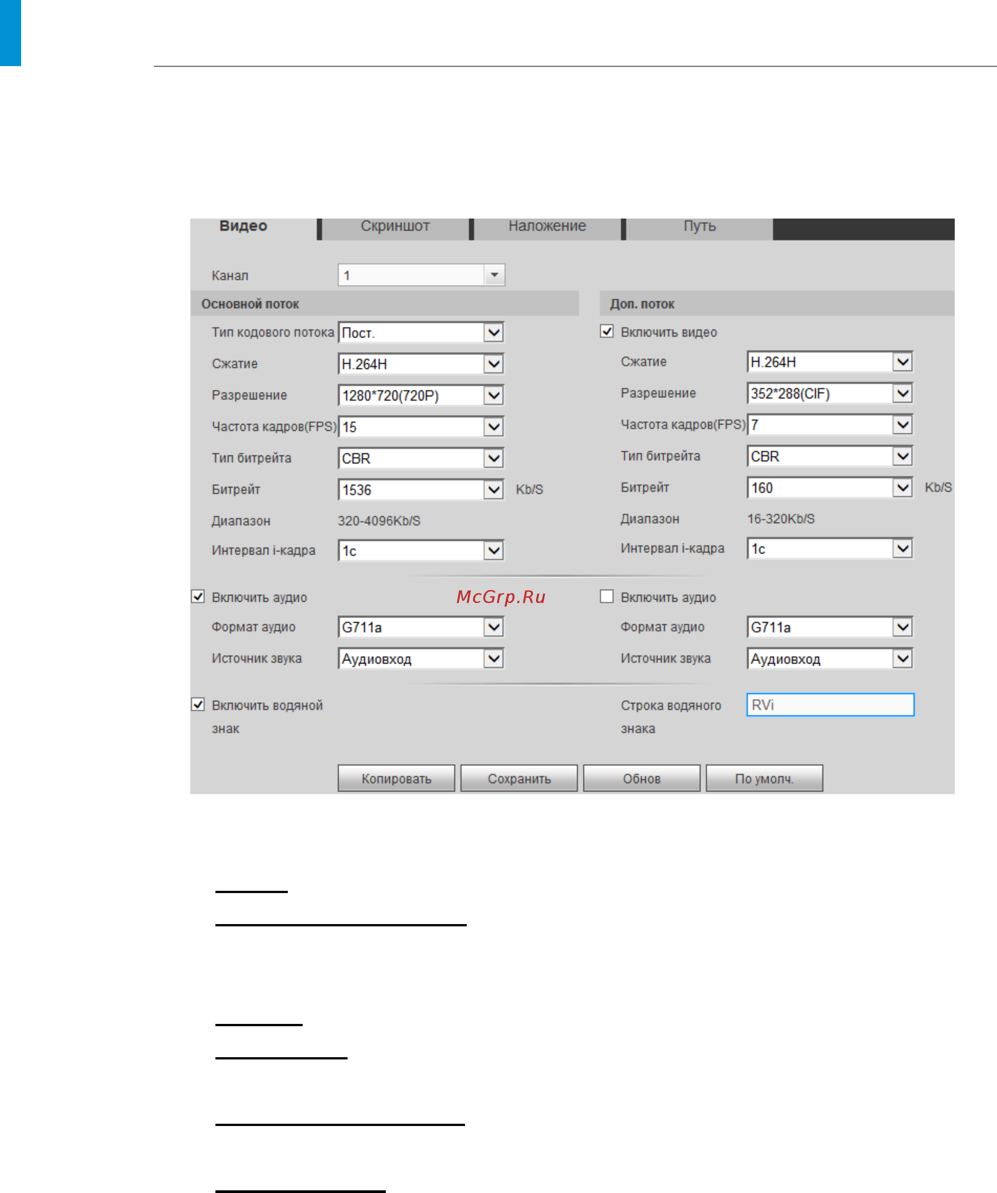Open sub stream Тип битрейта CBR dropdown
997x1193 pixels.
[830, 456]
